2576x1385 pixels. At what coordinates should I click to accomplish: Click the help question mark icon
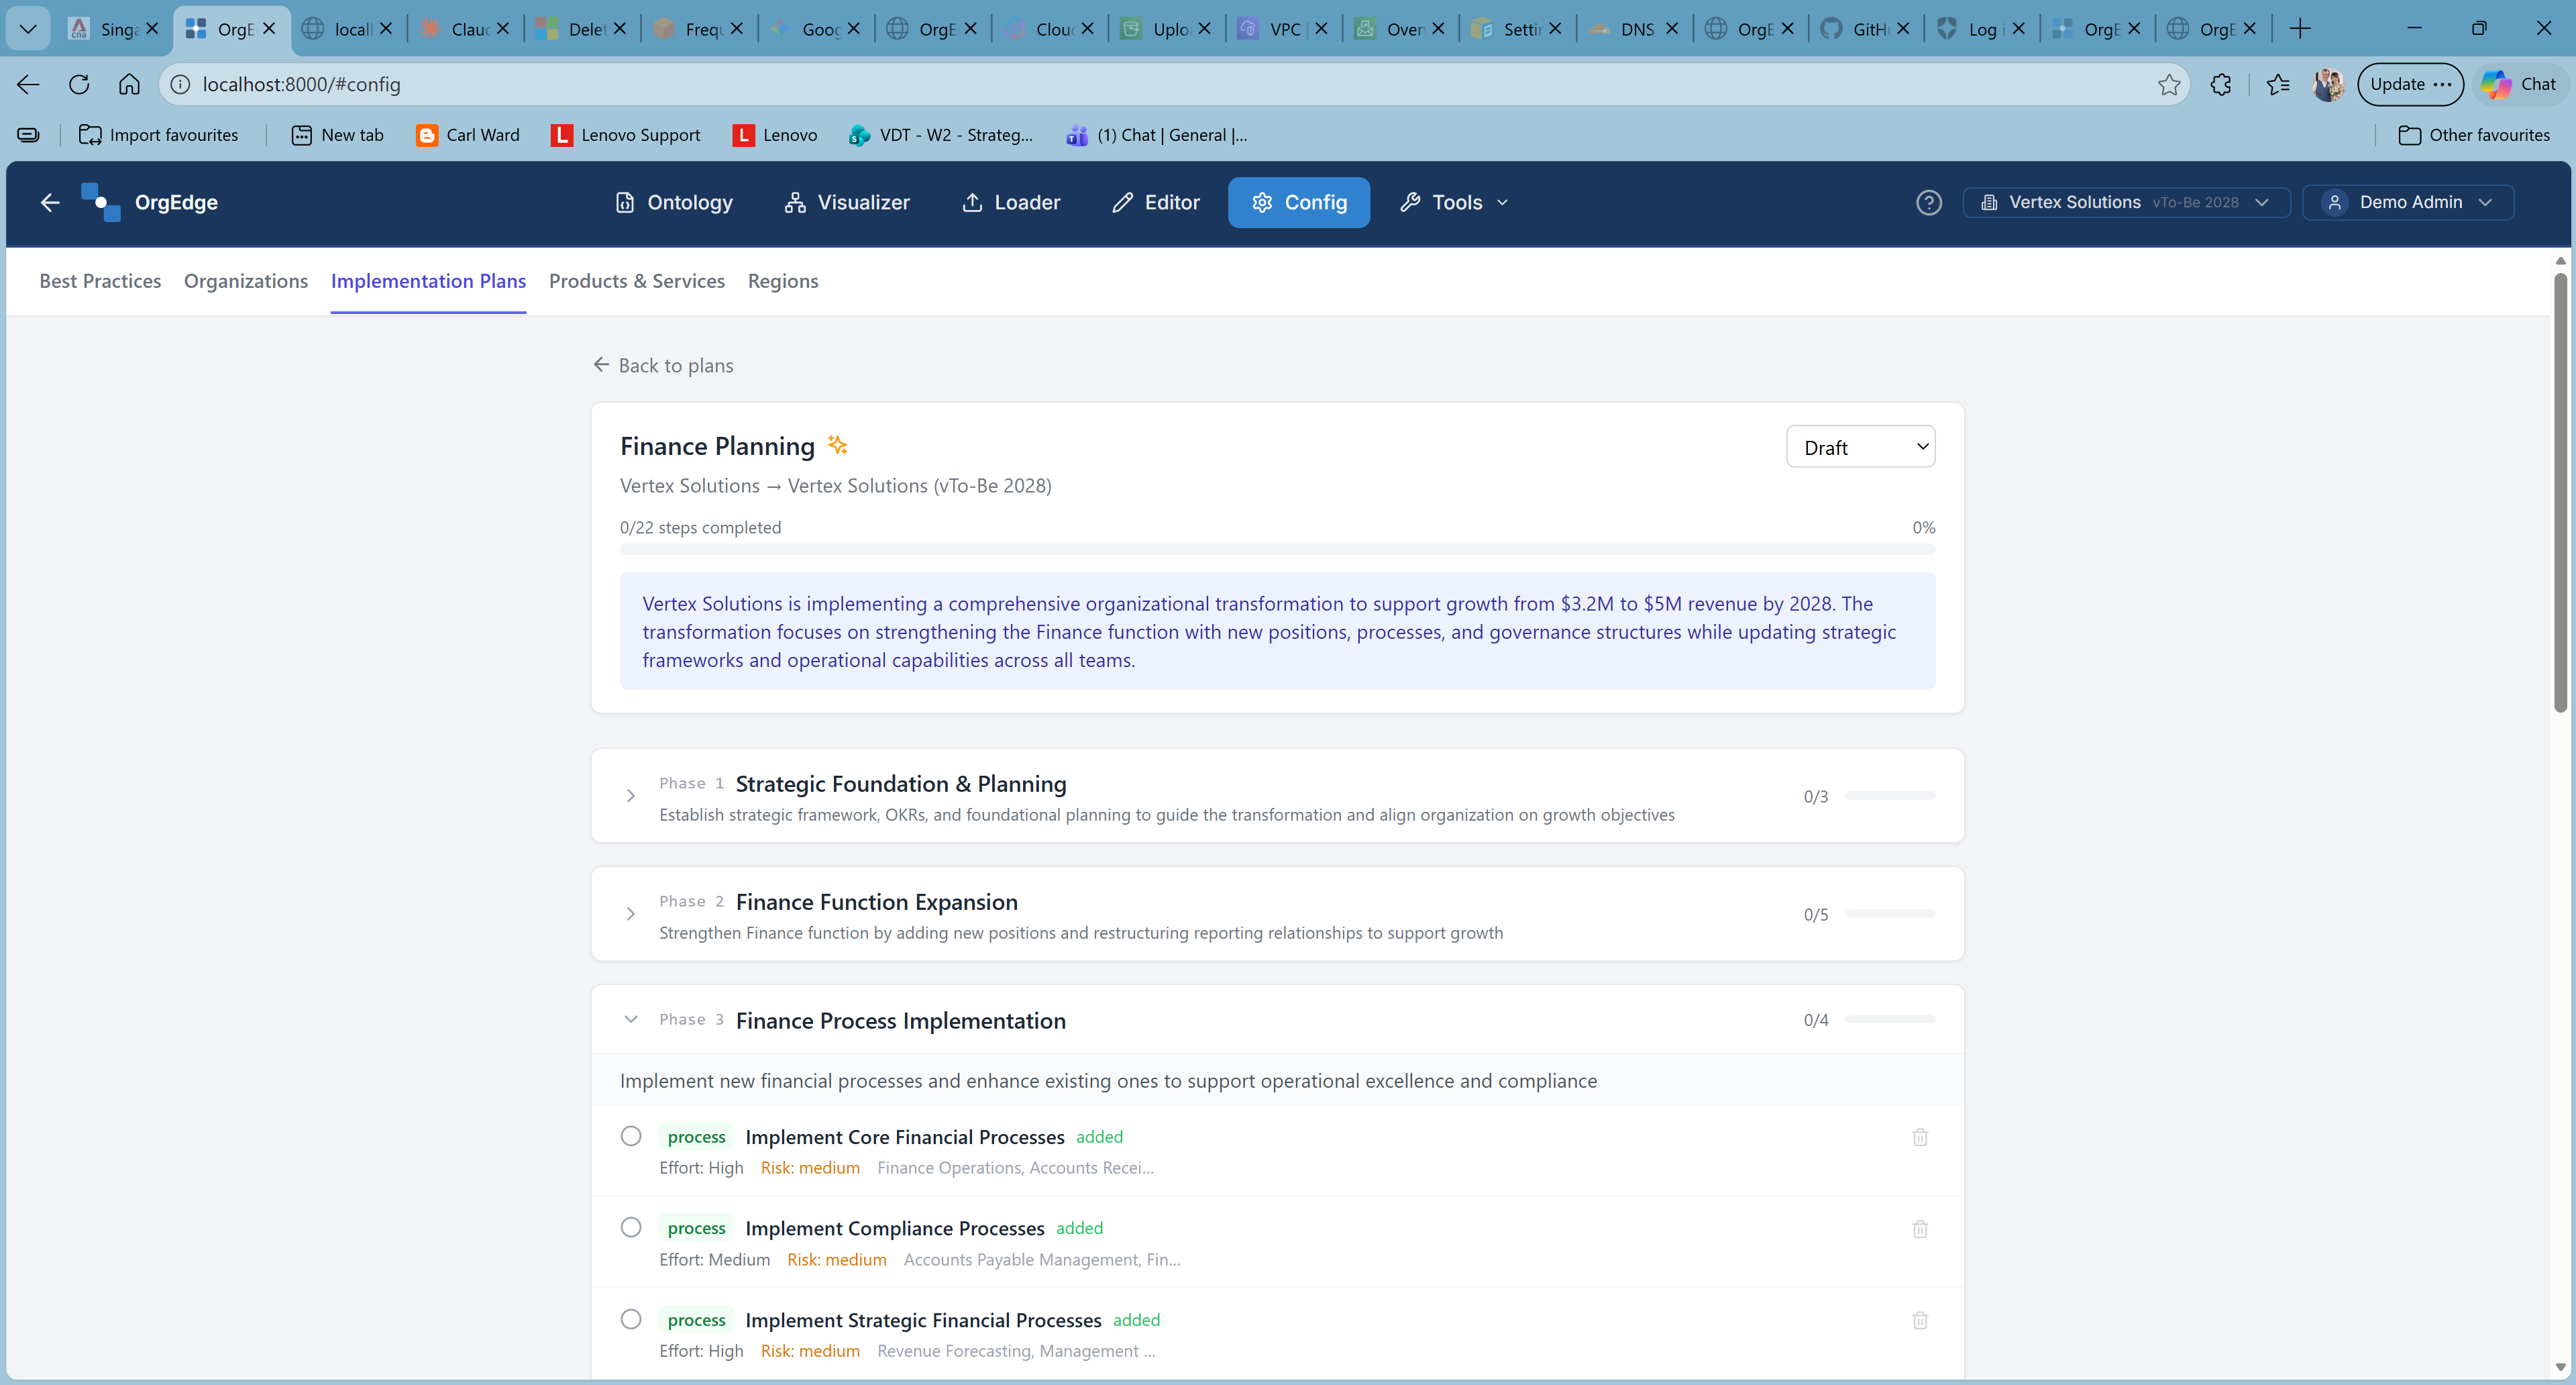pos(1928,202)
